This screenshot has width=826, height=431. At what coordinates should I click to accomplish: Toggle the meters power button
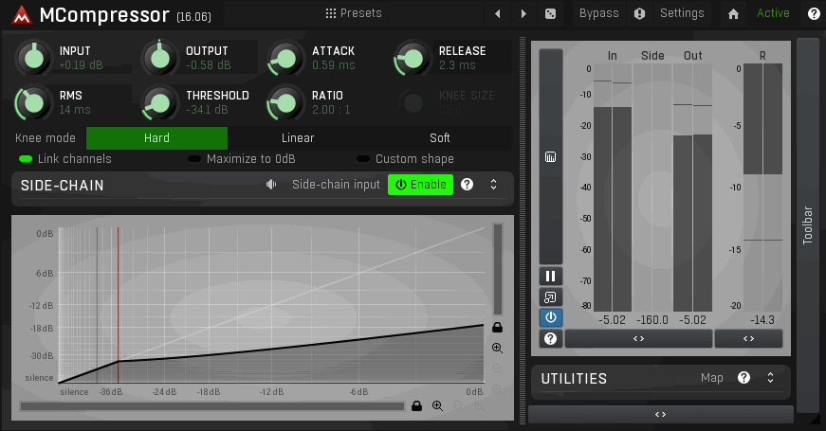point(550,318)
